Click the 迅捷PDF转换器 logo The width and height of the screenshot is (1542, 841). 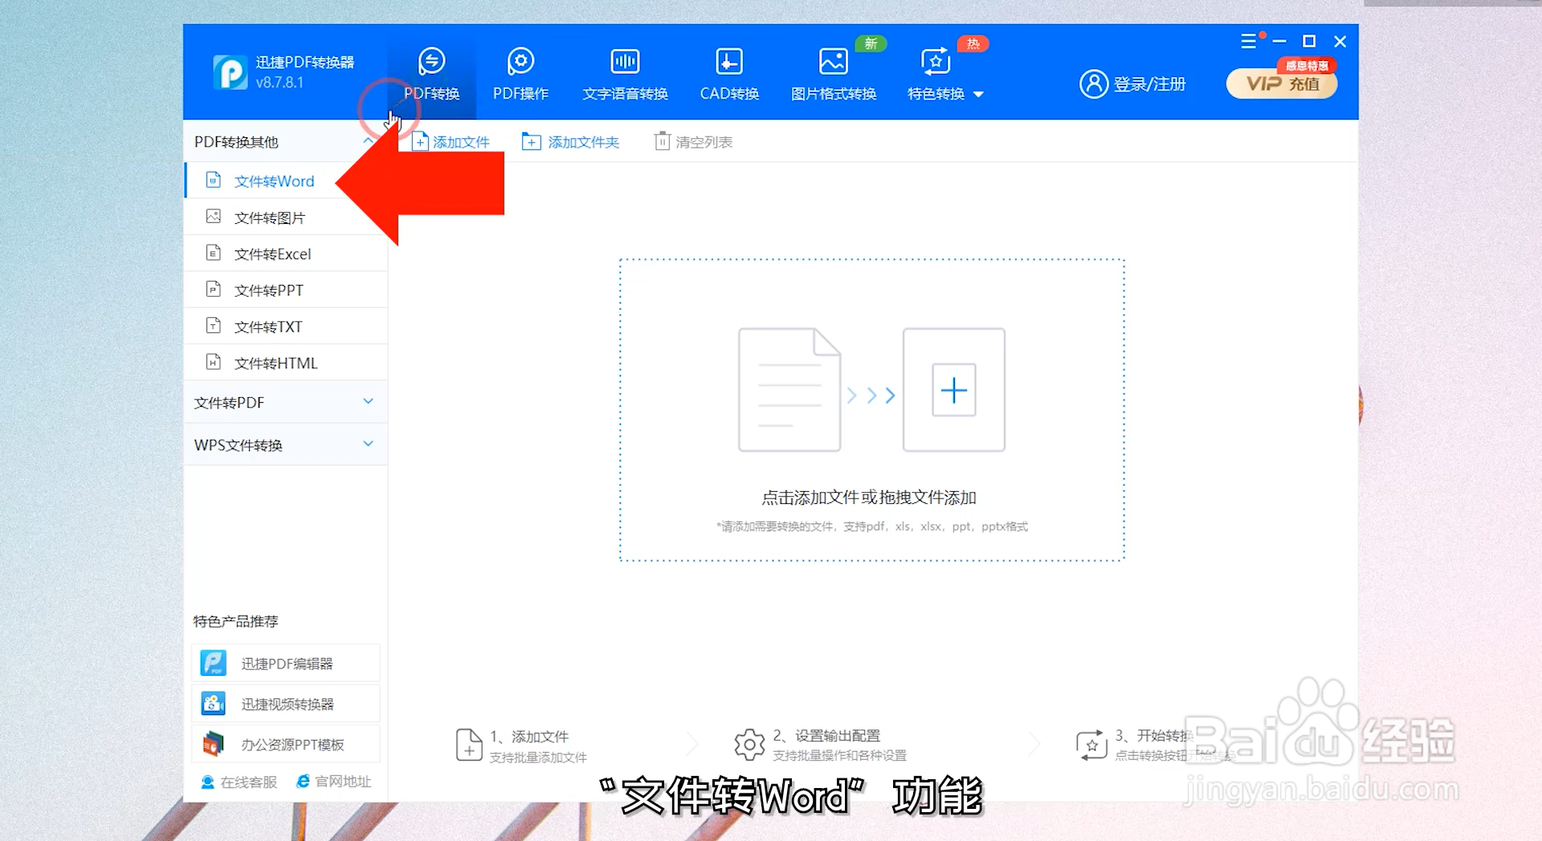(x=230, y=72)
